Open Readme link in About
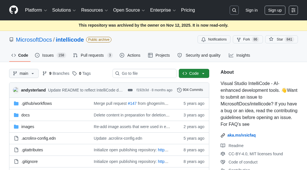 click(x=236, y=146)
